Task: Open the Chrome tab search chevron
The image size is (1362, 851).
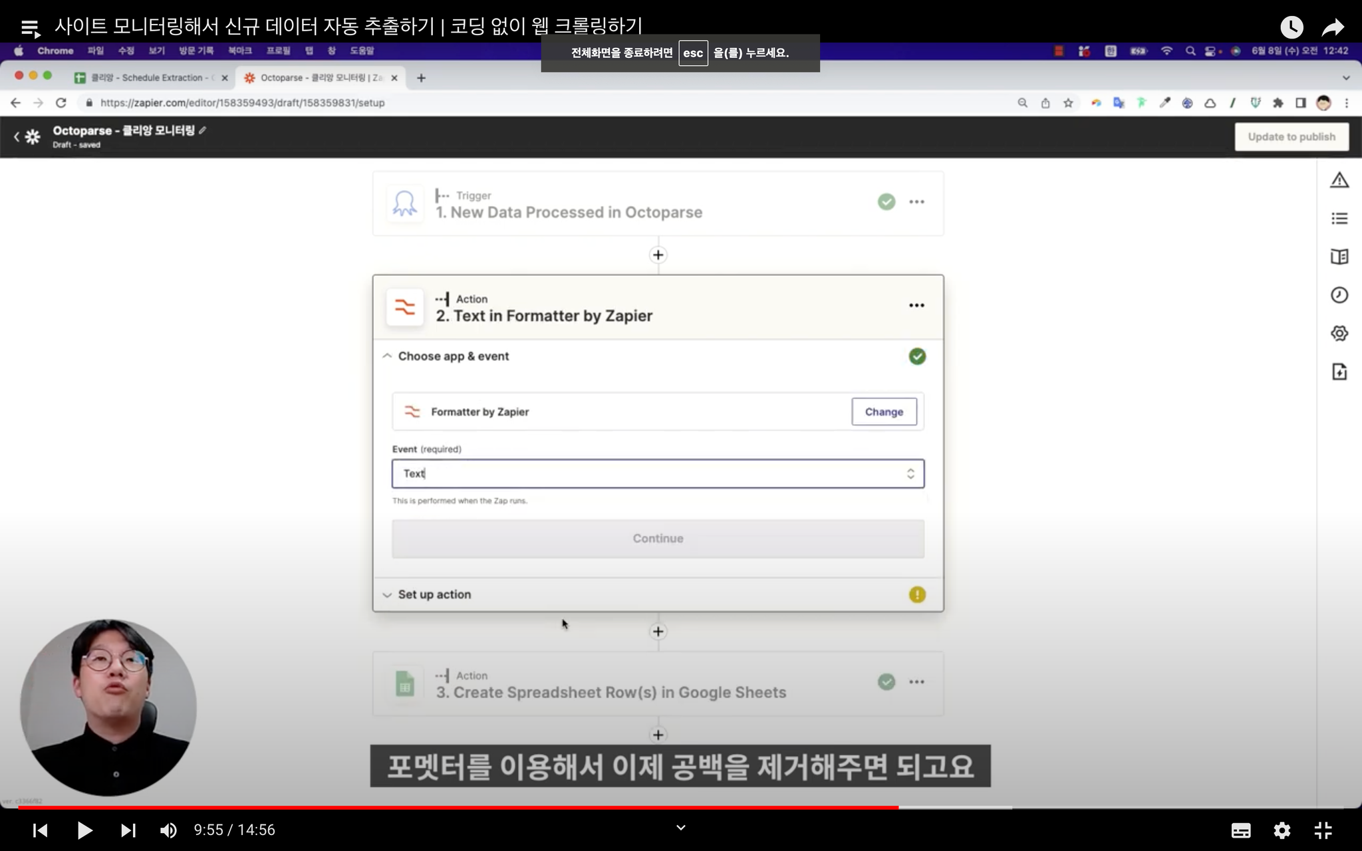Action: click(x=1346, y=78)
